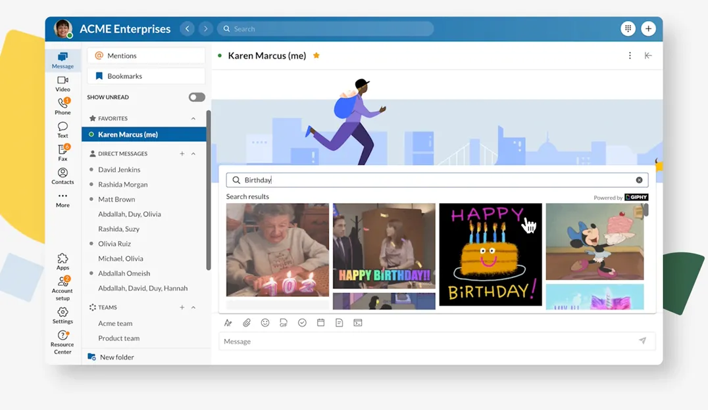Screen dimensions: 708x410
Task: Open the Apps section in sidebar
Action: pyautogui.click(x=63, y=262)
